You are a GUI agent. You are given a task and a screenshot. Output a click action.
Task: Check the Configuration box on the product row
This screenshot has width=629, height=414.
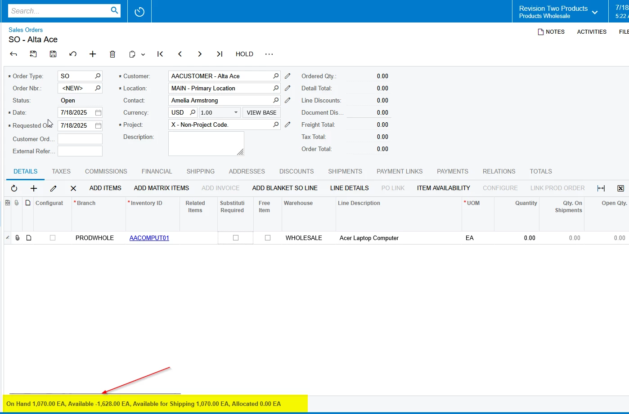coord(53,238)
